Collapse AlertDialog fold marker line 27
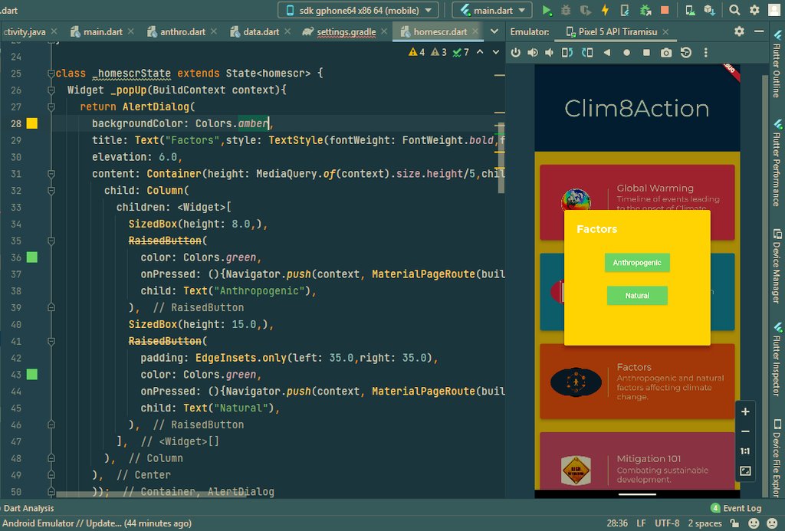Viewport: 785px width, 531px height. click(51, 107)
